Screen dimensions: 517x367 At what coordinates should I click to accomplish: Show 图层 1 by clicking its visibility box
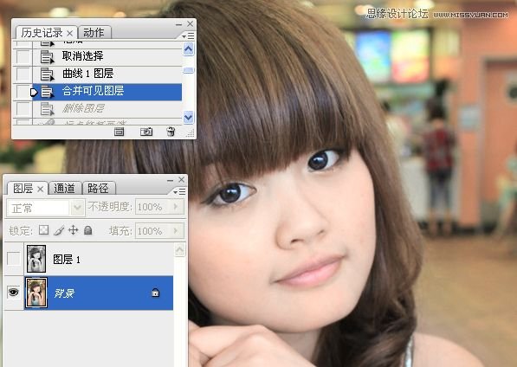14,259
